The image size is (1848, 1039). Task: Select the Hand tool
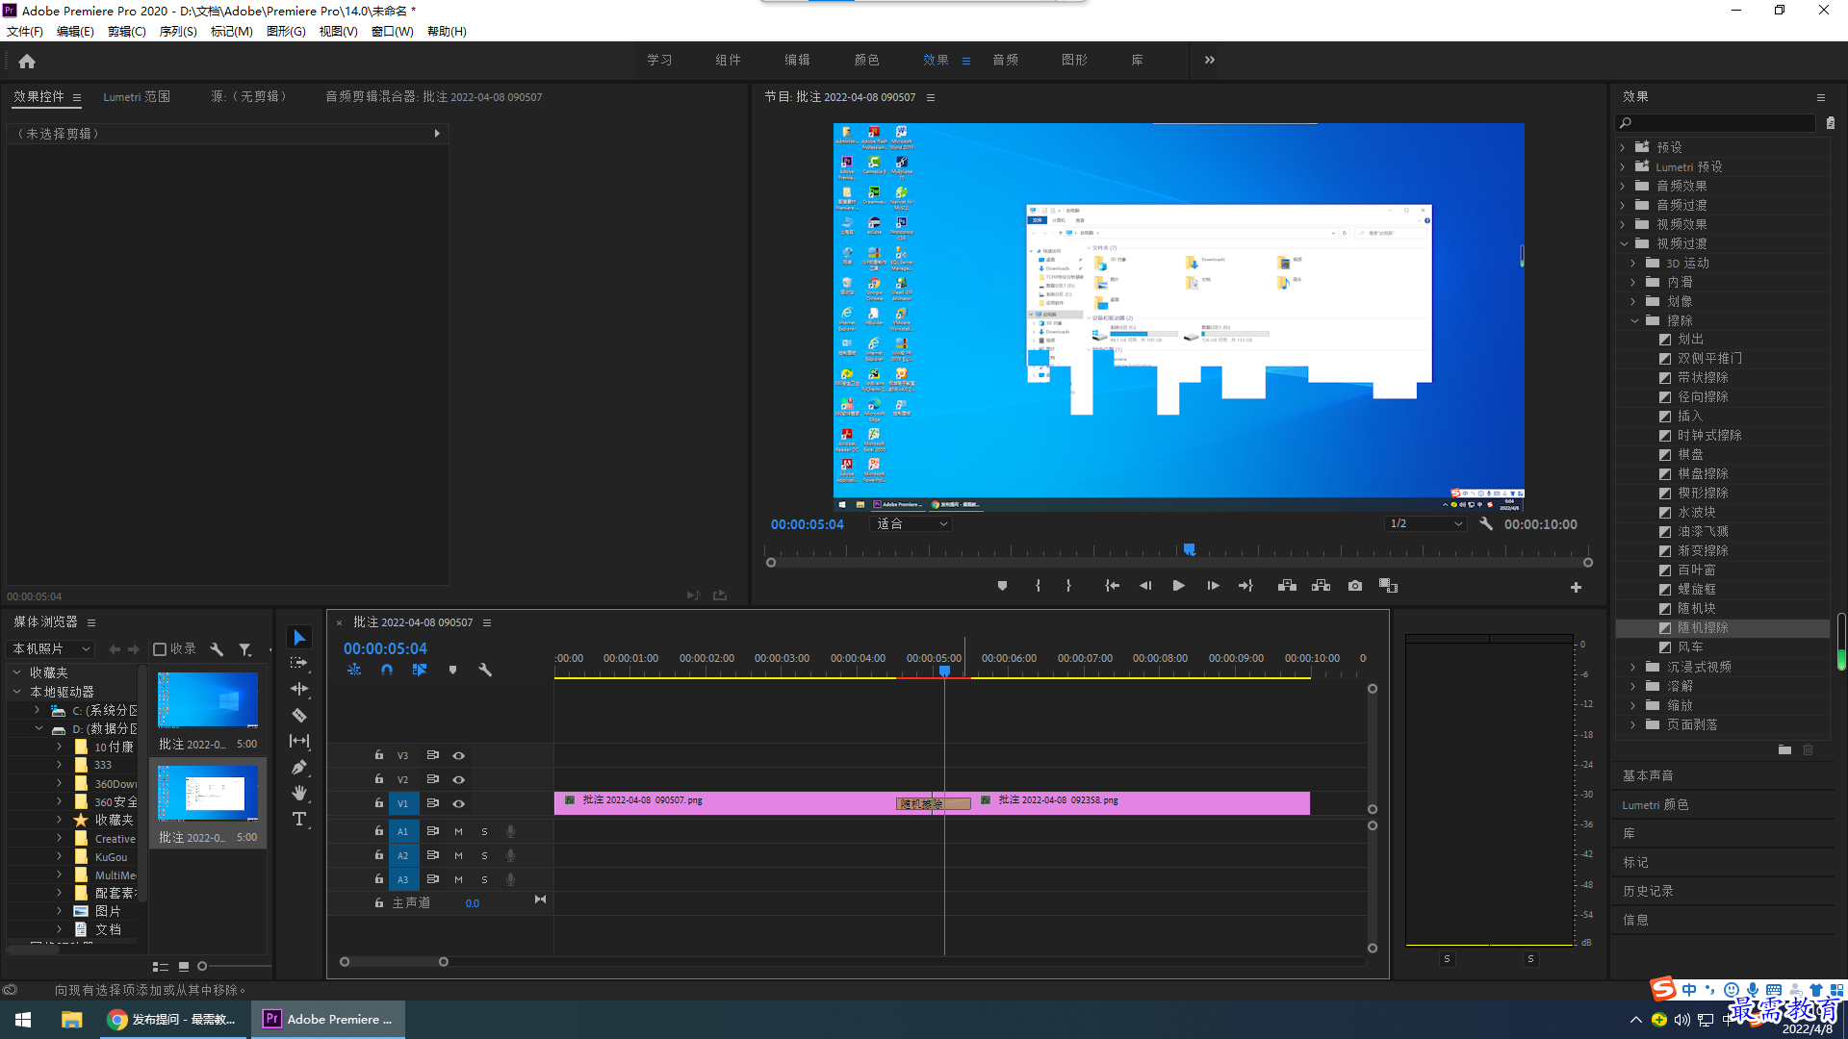[299, 793]
